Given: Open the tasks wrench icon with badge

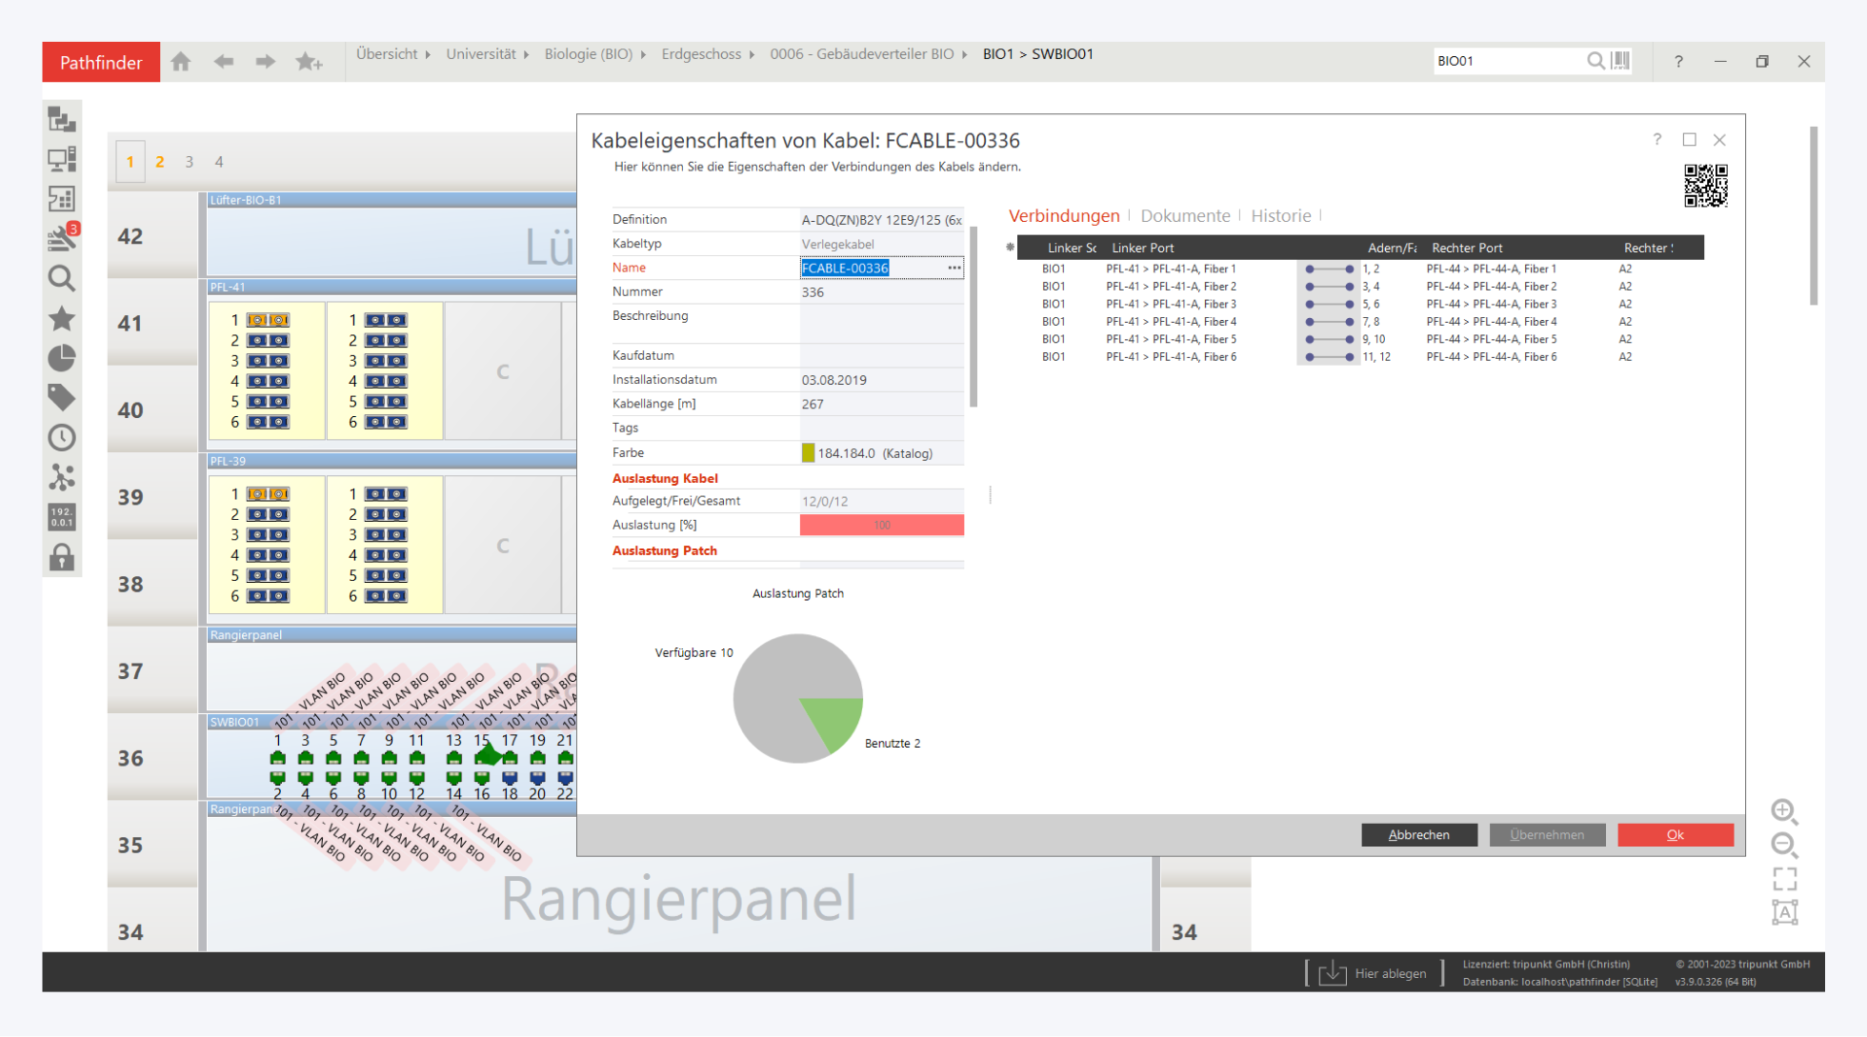Looking at the screenshot, I should pos(62,238).
